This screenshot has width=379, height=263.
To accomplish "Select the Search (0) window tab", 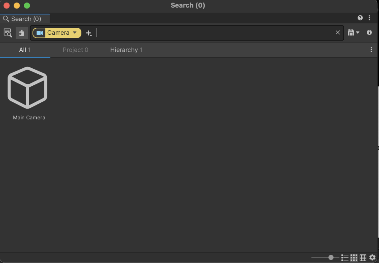I will (25, 19).
